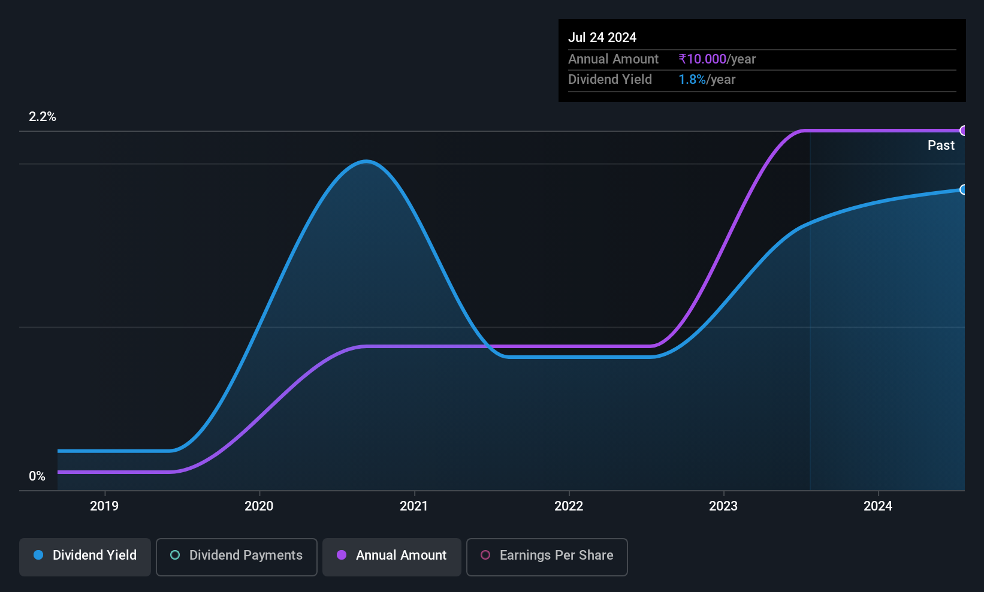Click the 2.2% y-axis label
Viewport: 984px width, 592px height.
tap(43, 117)
